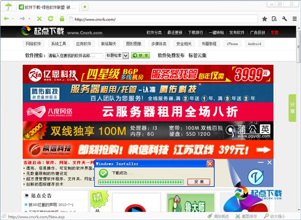
Task: Open 八度网络 cloud server banner
Action: (148, 112)
